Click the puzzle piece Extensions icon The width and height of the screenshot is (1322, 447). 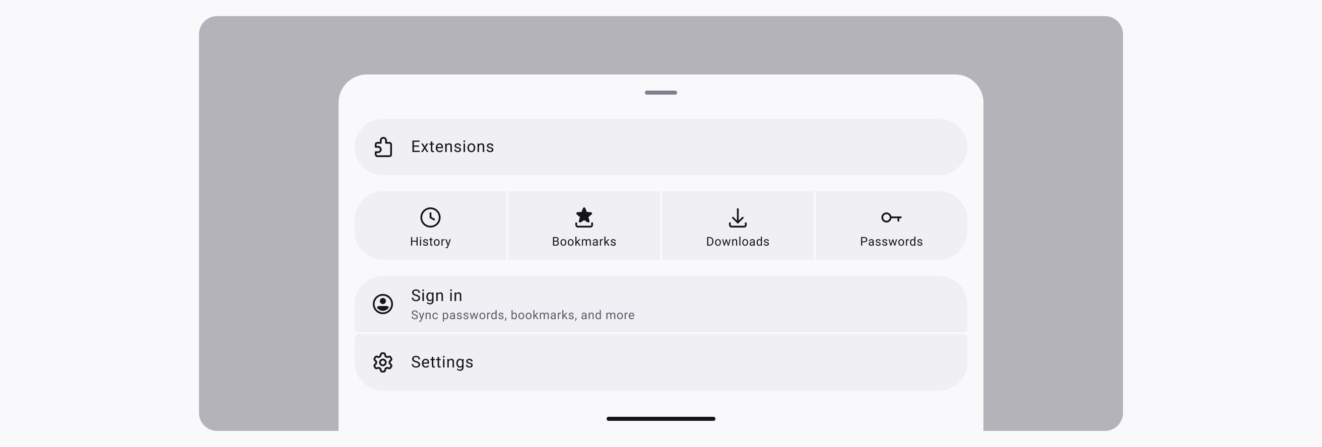[383, 147]
